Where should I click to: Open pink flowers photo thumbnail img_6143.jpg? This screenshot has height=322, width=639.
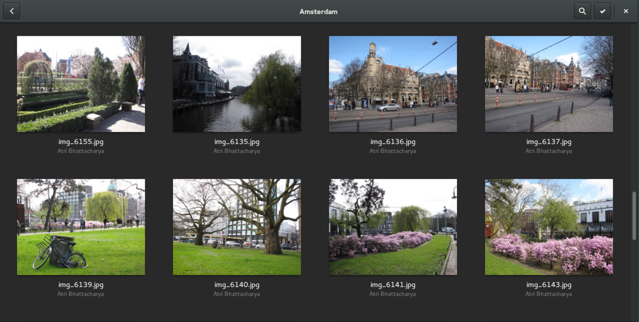(x=549, y=227)
